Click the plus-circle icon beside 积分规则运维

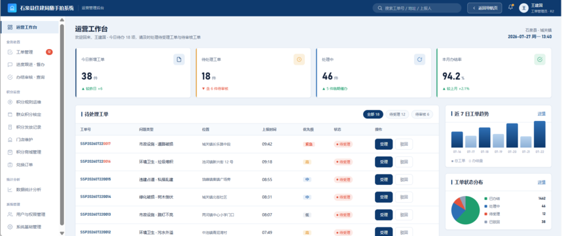10,102
